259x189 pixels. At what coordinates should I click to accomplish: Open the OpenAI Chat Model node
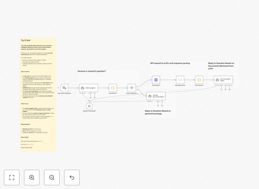click(x=89, y=106)
